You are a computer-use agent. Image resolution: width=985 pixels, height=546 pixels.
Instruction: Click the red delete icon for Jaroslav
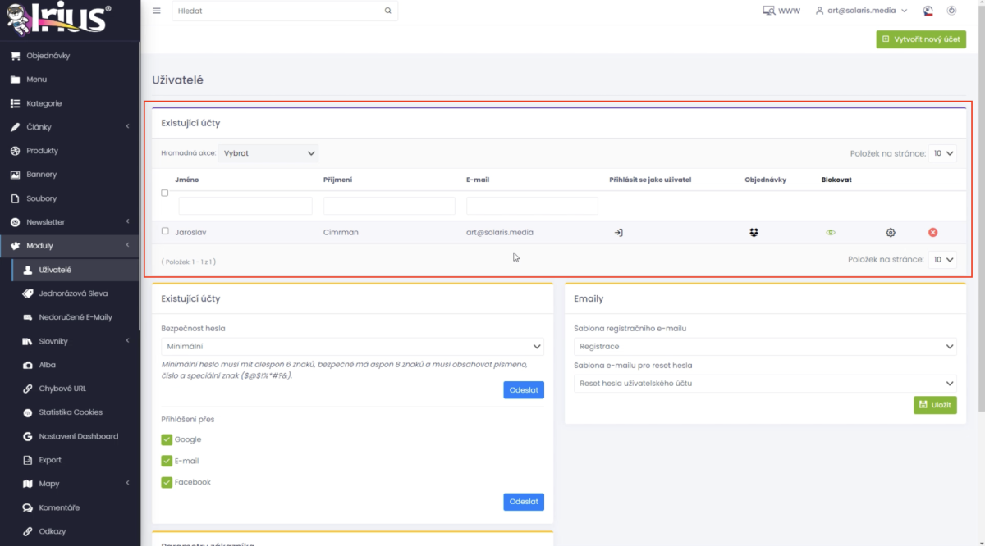click(x=932, y=233)
